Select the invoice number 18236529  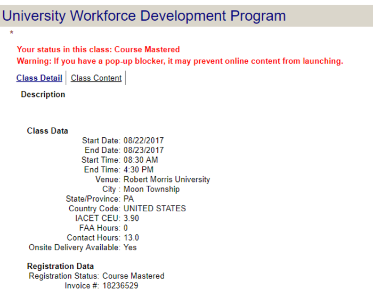click(x=120, y=286)
